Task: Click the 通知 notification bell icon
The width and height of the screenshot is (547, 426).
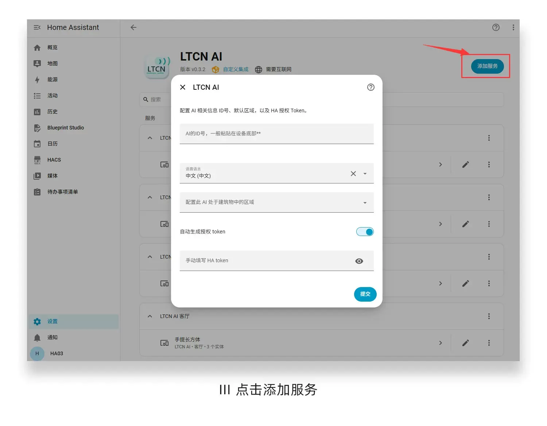Action: 37,337
